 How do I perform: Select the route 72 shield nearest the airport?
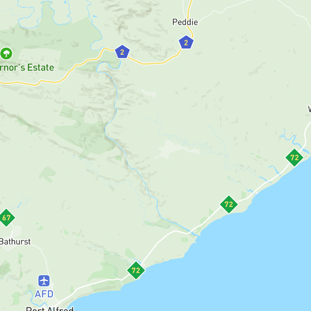point(136,270)
